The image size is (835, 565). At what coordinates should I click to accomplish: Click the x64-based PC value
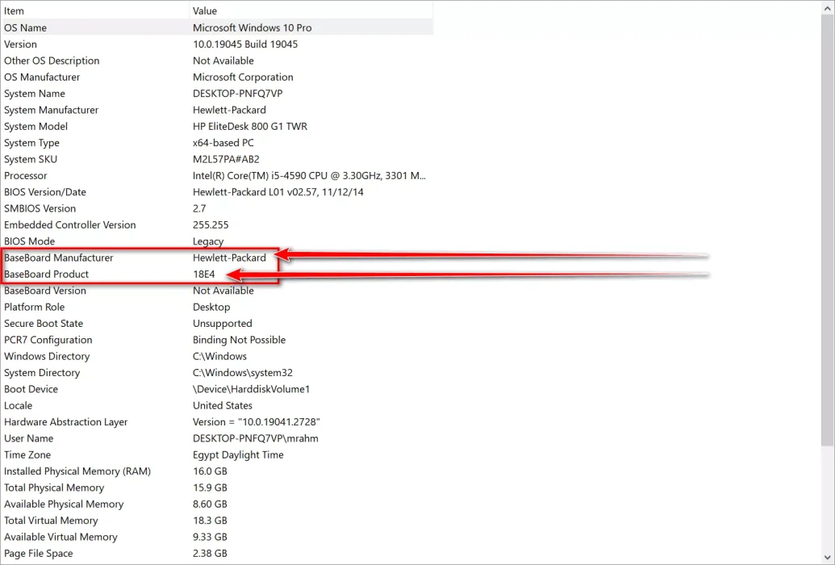click(x=223, y=143)
